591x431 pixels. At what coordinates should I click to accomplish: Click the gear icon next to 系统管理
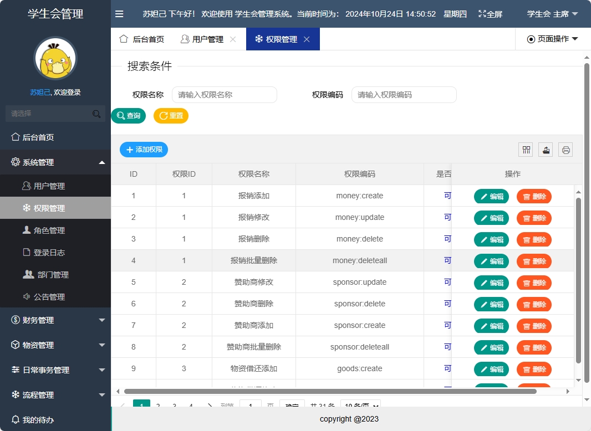[x=16, y=162]
